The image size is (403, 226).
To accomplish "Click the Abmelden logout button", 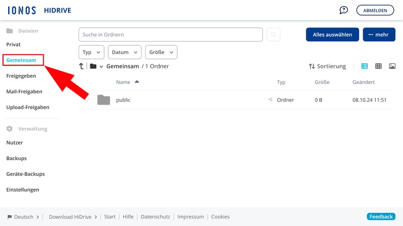I will coord(375,10).
